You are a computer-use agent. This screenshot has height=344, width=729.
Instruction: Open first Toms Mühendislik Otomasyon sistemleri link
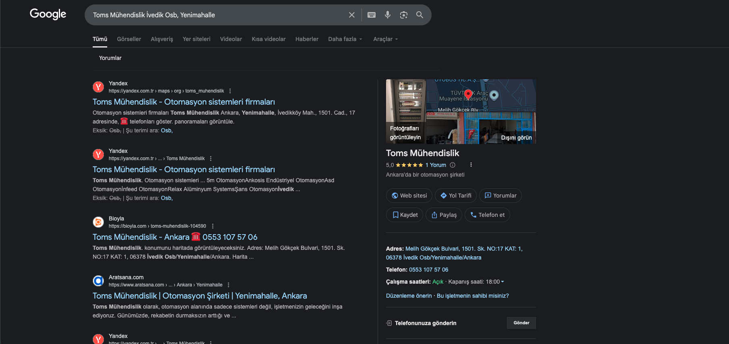pyautogui.click(x=184, y=102)
